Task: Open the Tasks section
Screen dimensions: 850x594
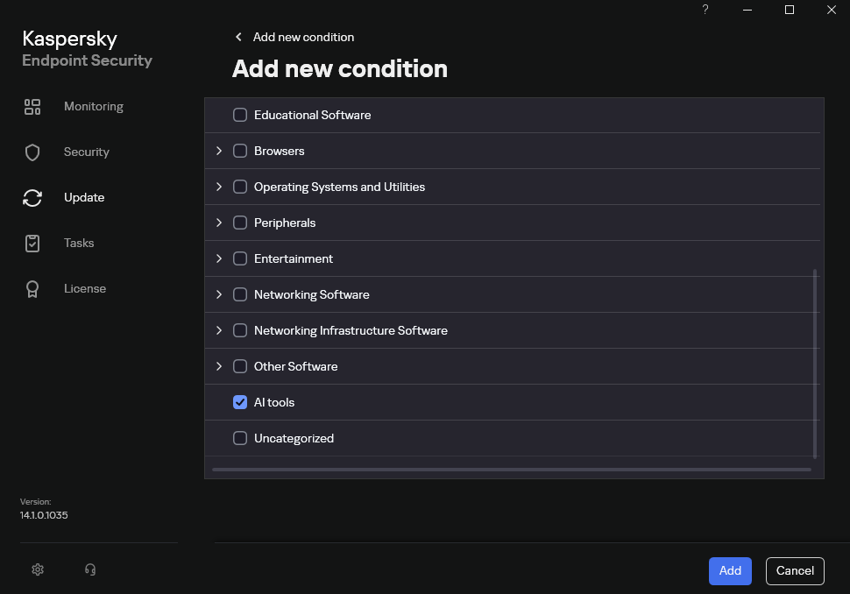Action: click(x=79, y=244)
